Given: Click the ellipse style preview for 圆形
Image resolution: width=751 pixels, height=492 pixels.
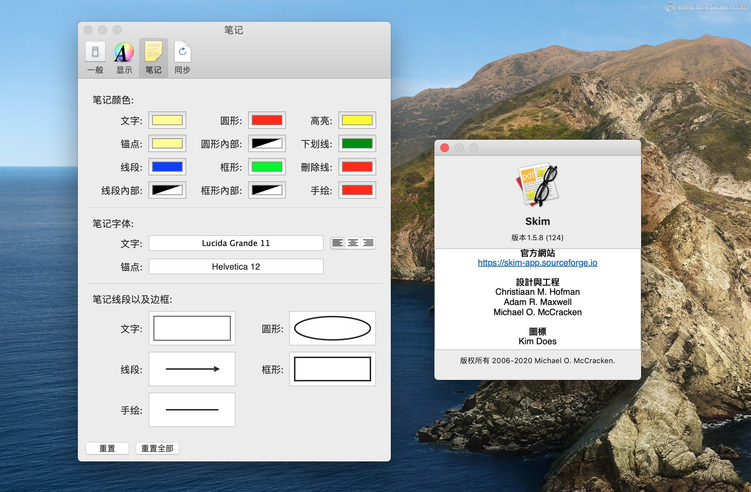Looking at the screenshot, I should (332, 328).
